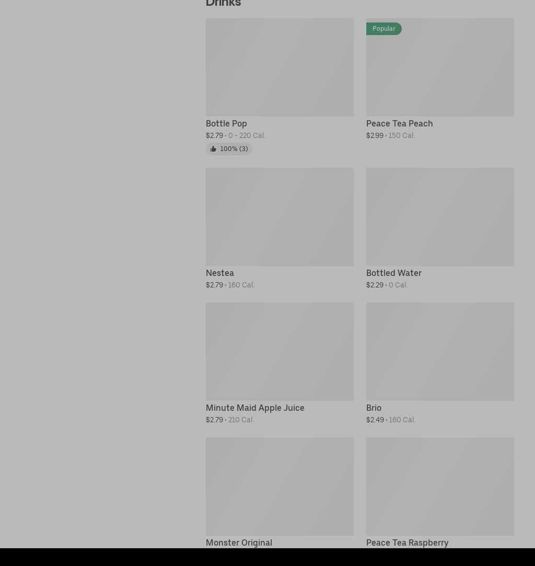Open the Minute Maid Apple Juice image
This screenshot has height=566, width=535.
280,351
